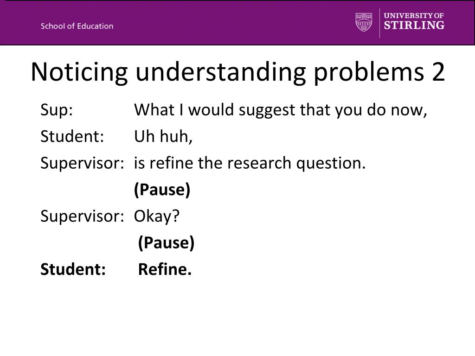Select the bold 'Refine.' text

click(x=165, y=269)
